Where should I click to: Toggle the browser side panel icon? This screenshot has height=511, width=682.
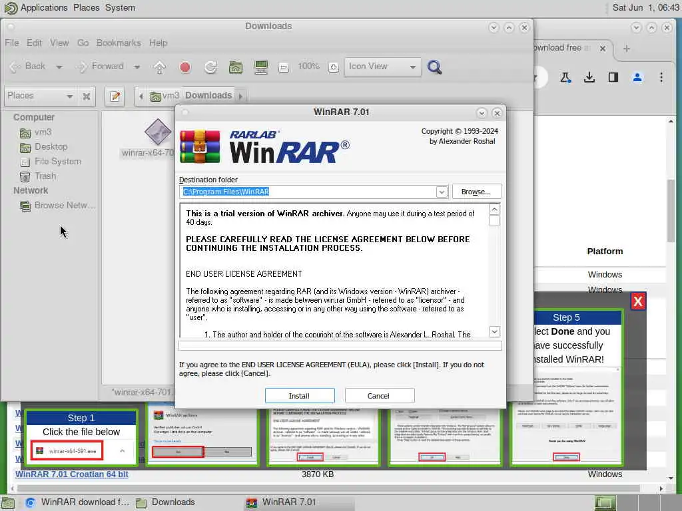[613, 78]
